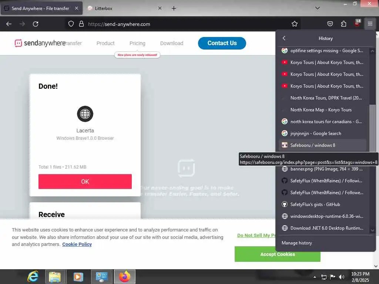Click the Do Not Sell My link
This screenshot has height=284, width=379.
click(256, 235)
